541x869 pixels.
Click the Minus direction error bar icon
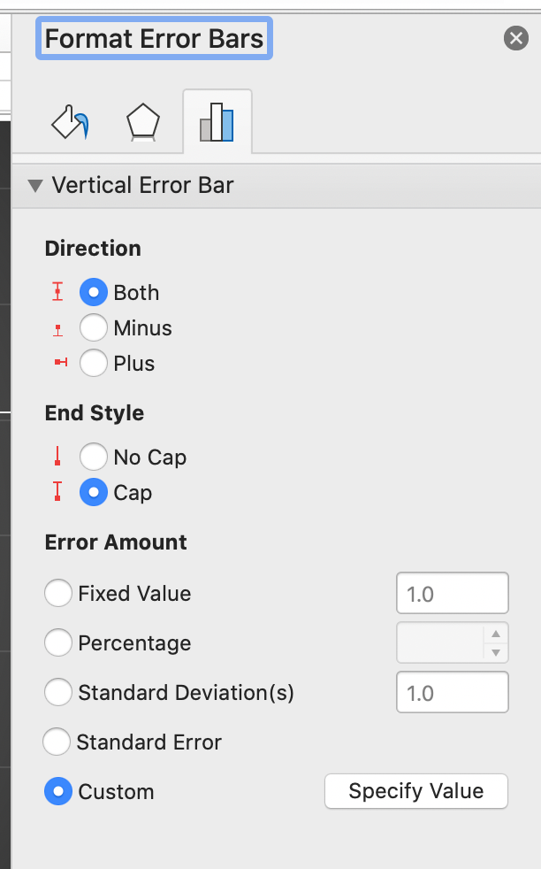click(58, 329)
